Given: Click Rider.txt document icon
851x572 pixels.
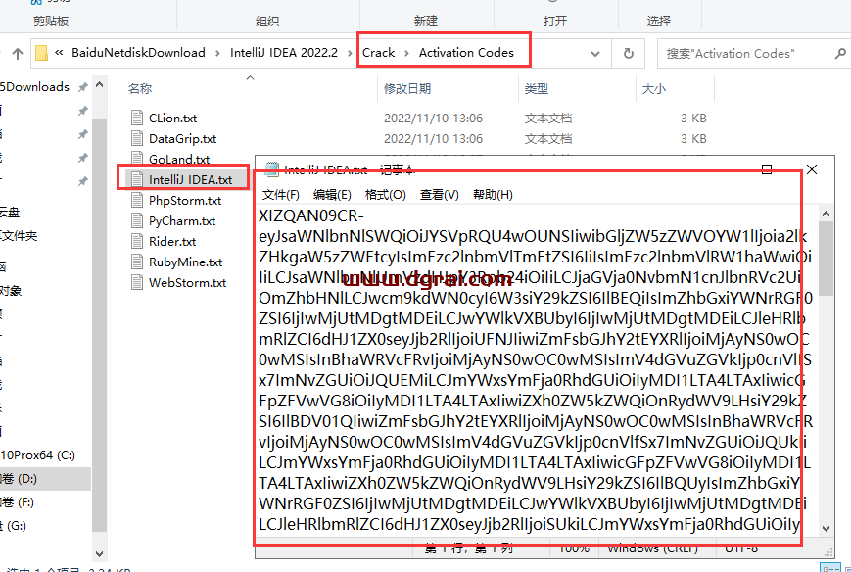Looking at the screenshot, I should (137, 241).
